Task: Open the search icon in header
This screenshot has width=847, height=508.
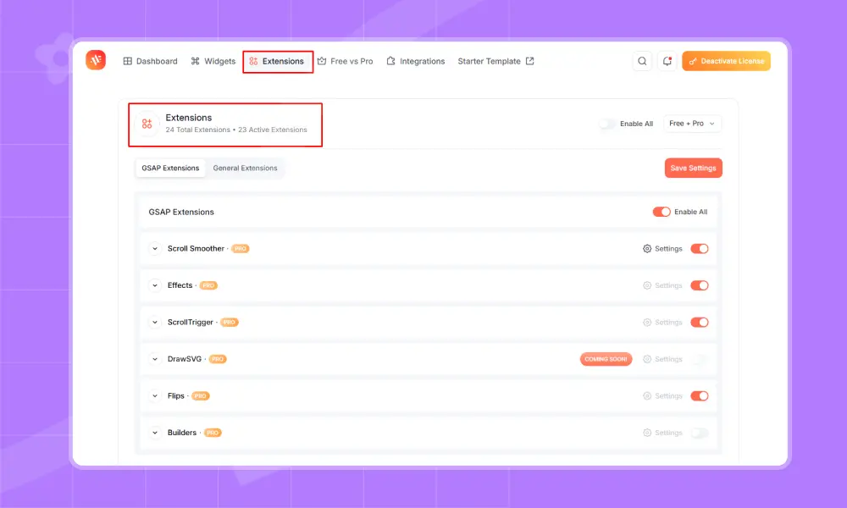Action: tap(643, 61)
